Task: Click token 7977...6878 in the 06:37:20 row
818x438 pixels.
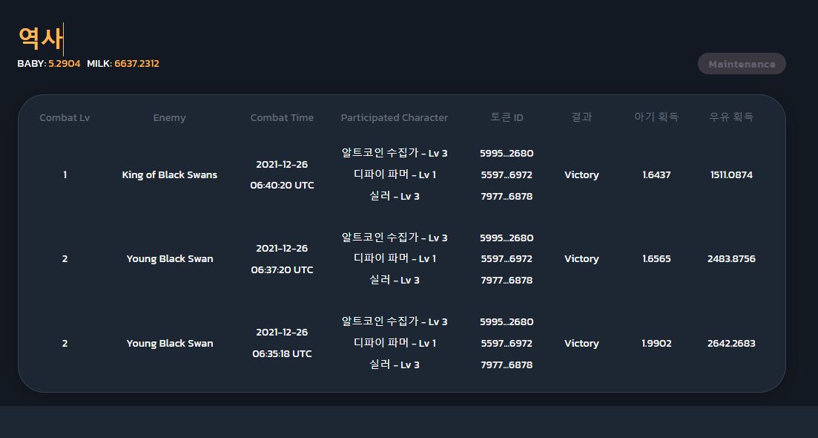Action: (507, 281)
